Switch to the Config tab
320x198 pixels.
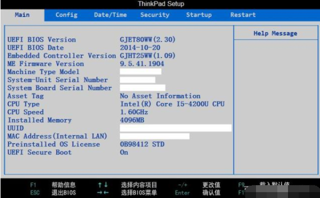click(66, 15)
